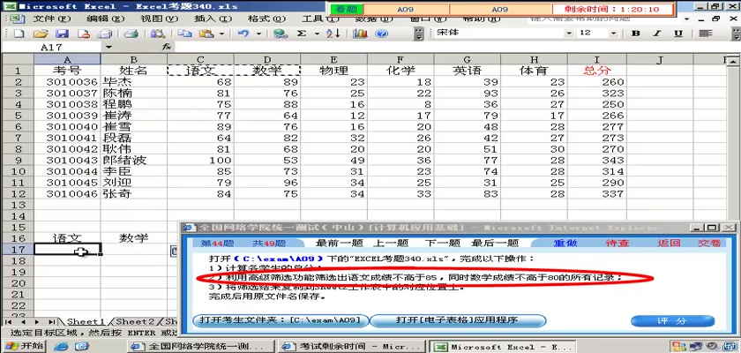Expand the AutoSum functions dropdown arrow
The height and width of the screenshot is (353, 741).
click(x=317, y=34)
